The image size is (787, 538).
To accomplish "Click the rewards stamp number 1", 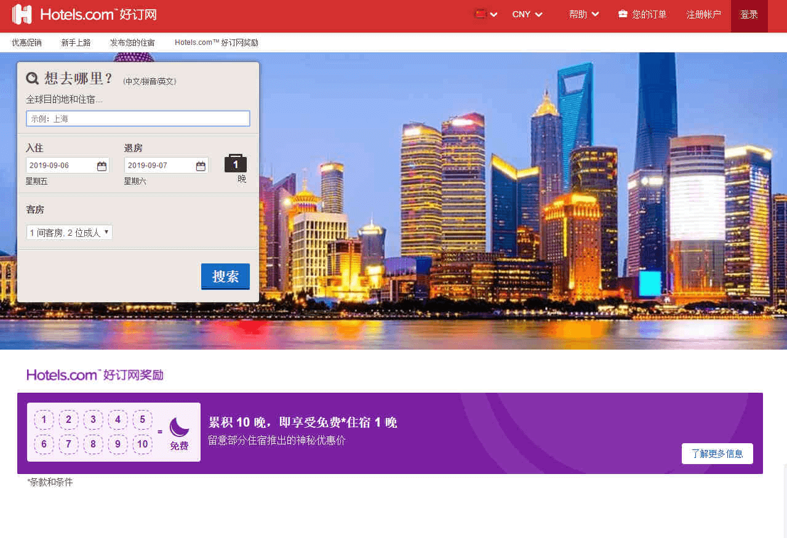I will 44,420.
